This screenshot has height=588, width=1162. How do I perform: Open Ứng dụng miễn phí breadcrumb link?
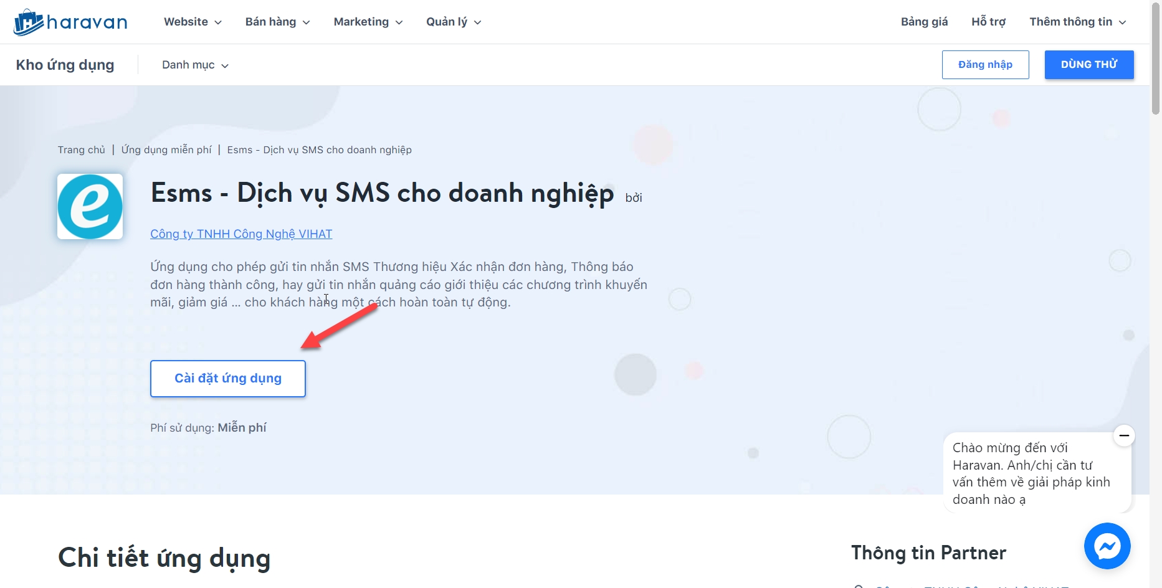point(166,150)
